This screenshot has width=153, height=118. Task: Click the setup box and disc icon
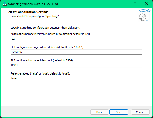145,15
